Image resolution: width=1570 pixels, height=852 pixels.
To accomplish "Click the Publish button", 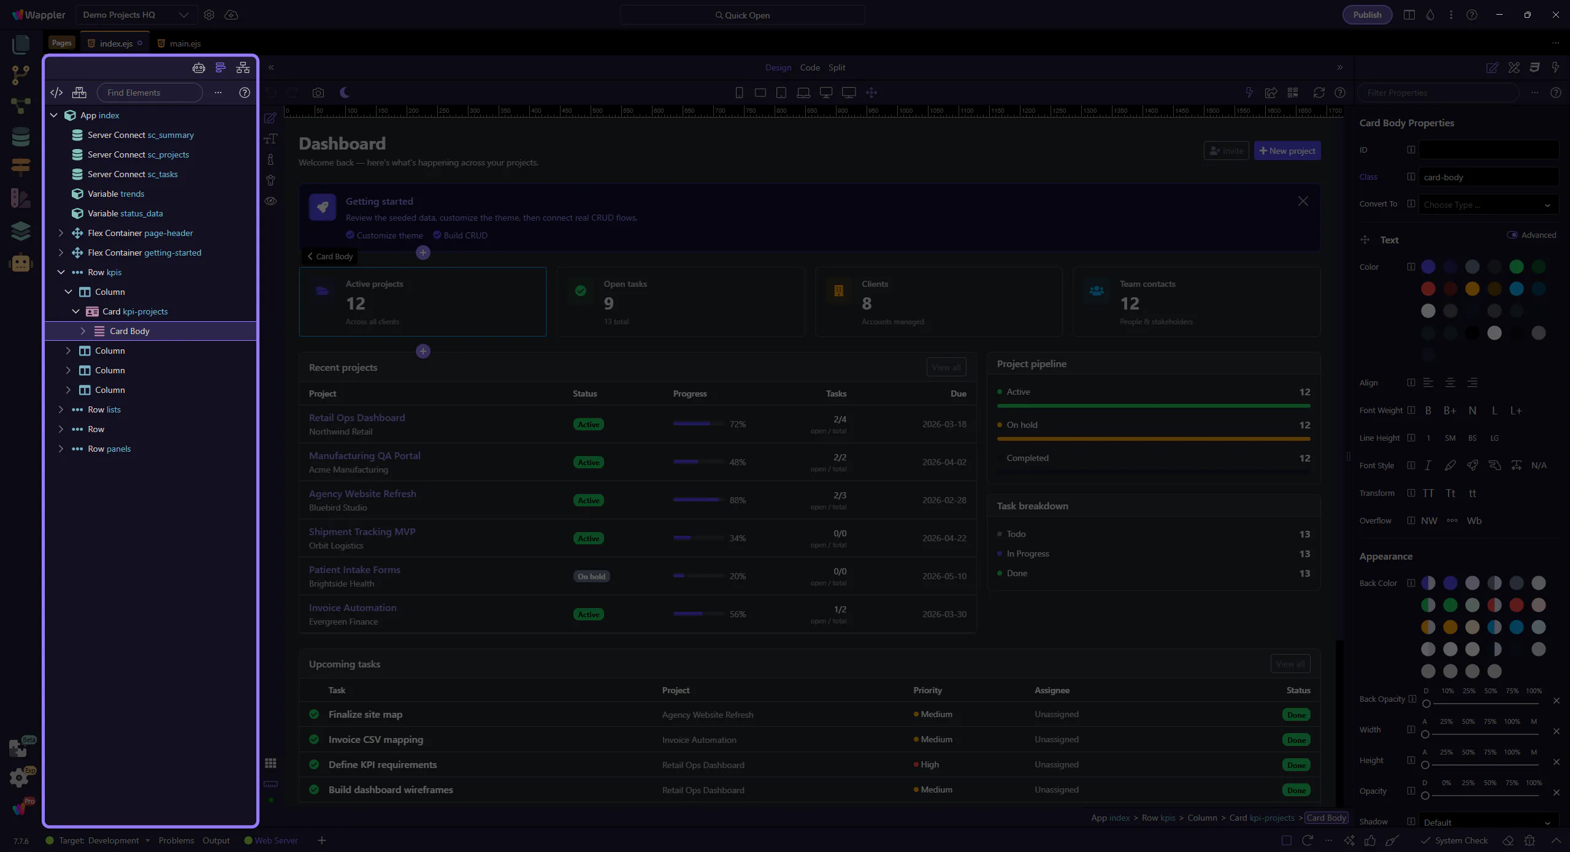I will tap(1367, 15).
